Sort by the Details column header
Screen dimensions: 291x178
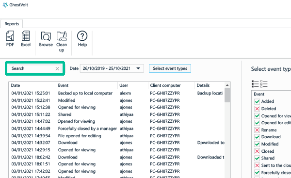210,85
